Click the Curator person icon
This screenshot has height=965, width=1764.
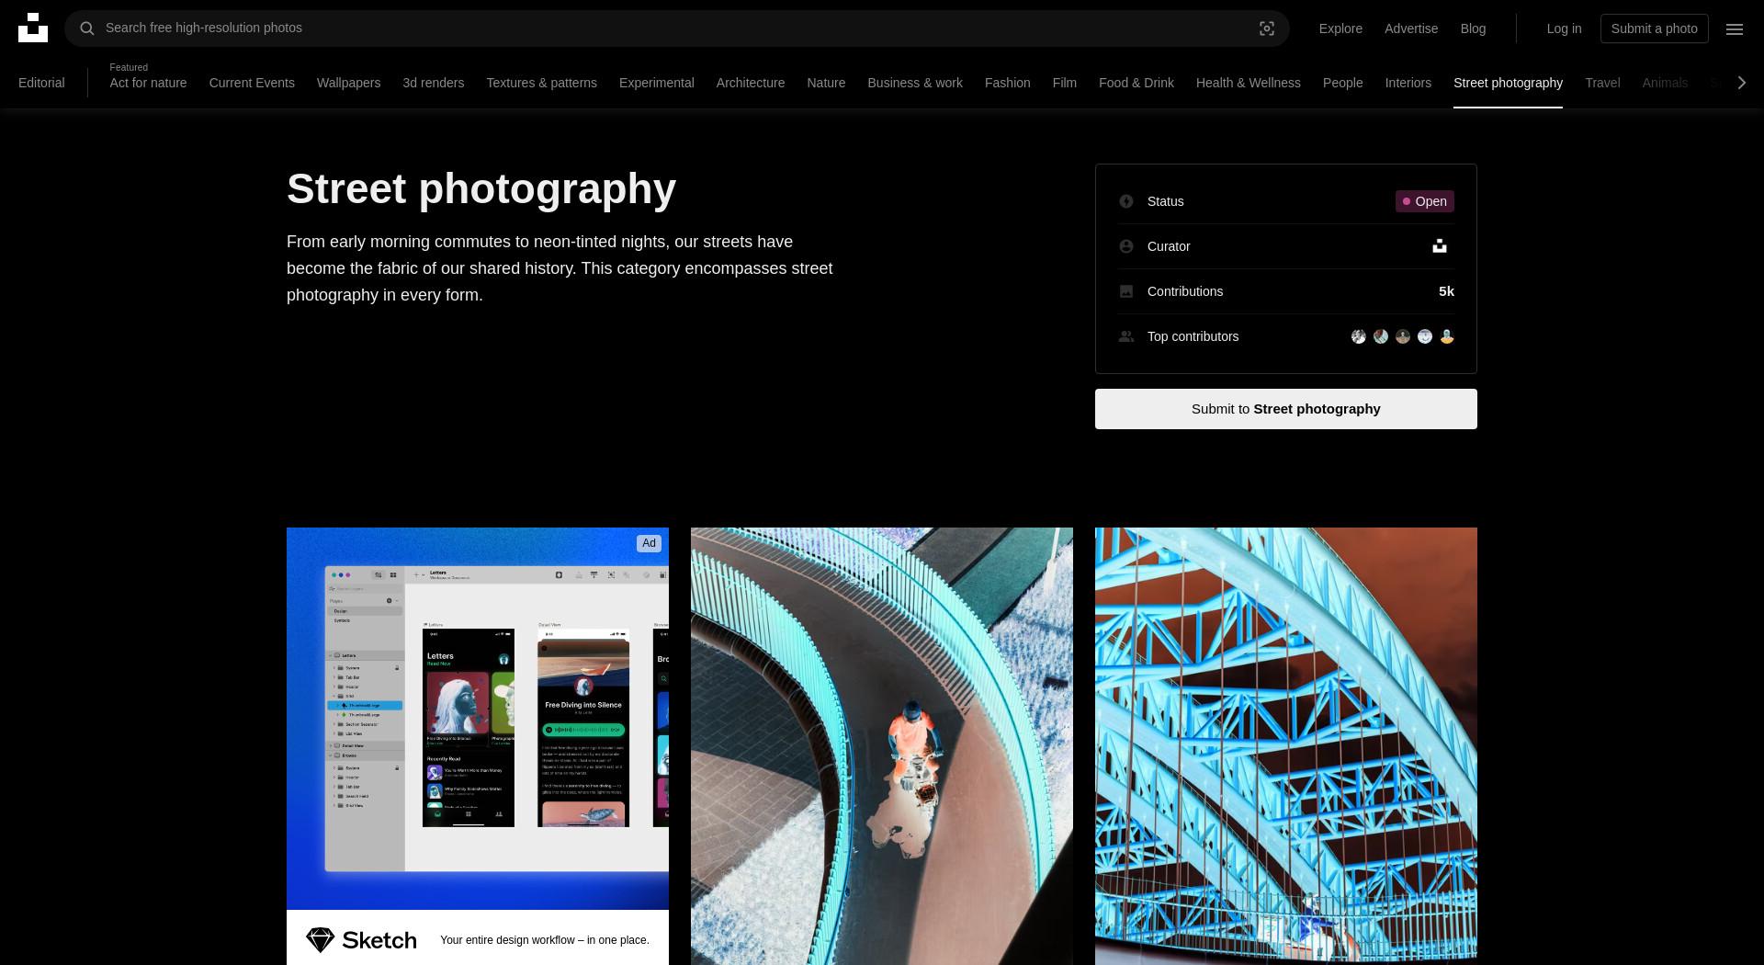click(x=1126, y=246)
